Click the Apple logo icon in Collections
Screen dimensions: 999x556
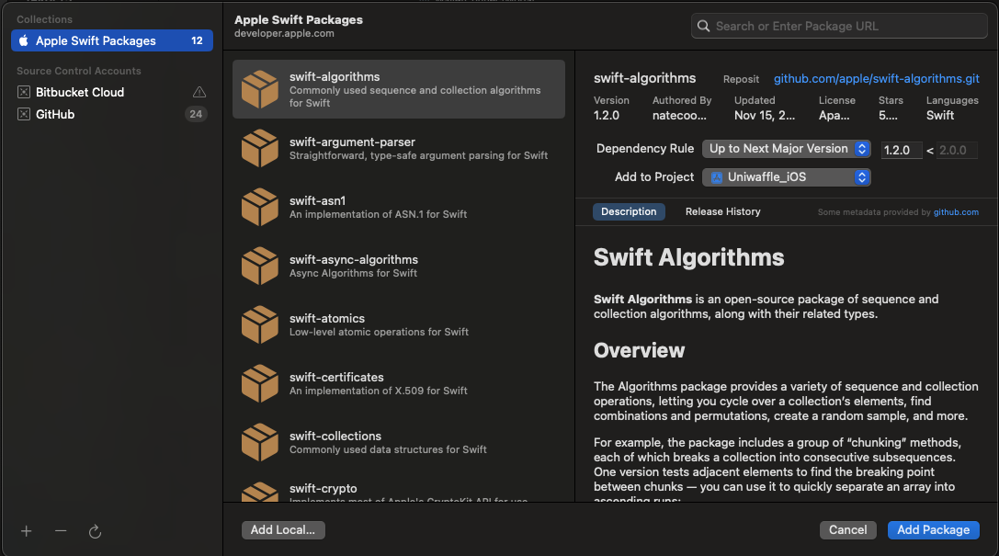[24, 40]
